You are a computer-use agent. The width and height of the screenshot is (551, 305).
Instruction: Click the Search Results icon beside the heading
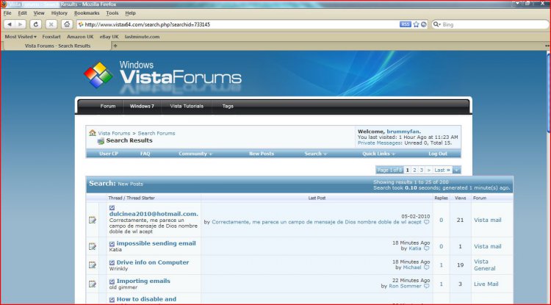click(101, 141)
